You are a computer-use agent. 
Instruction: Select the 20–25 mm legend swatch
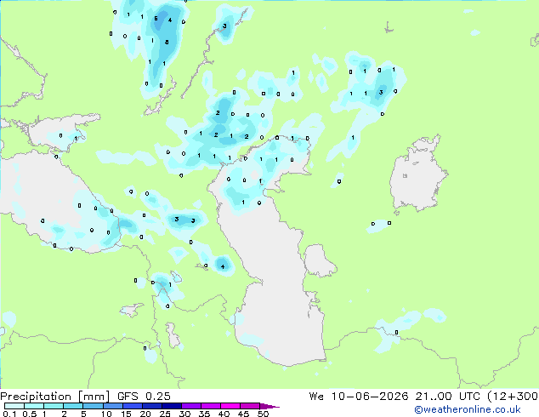(x=151, y=406)
